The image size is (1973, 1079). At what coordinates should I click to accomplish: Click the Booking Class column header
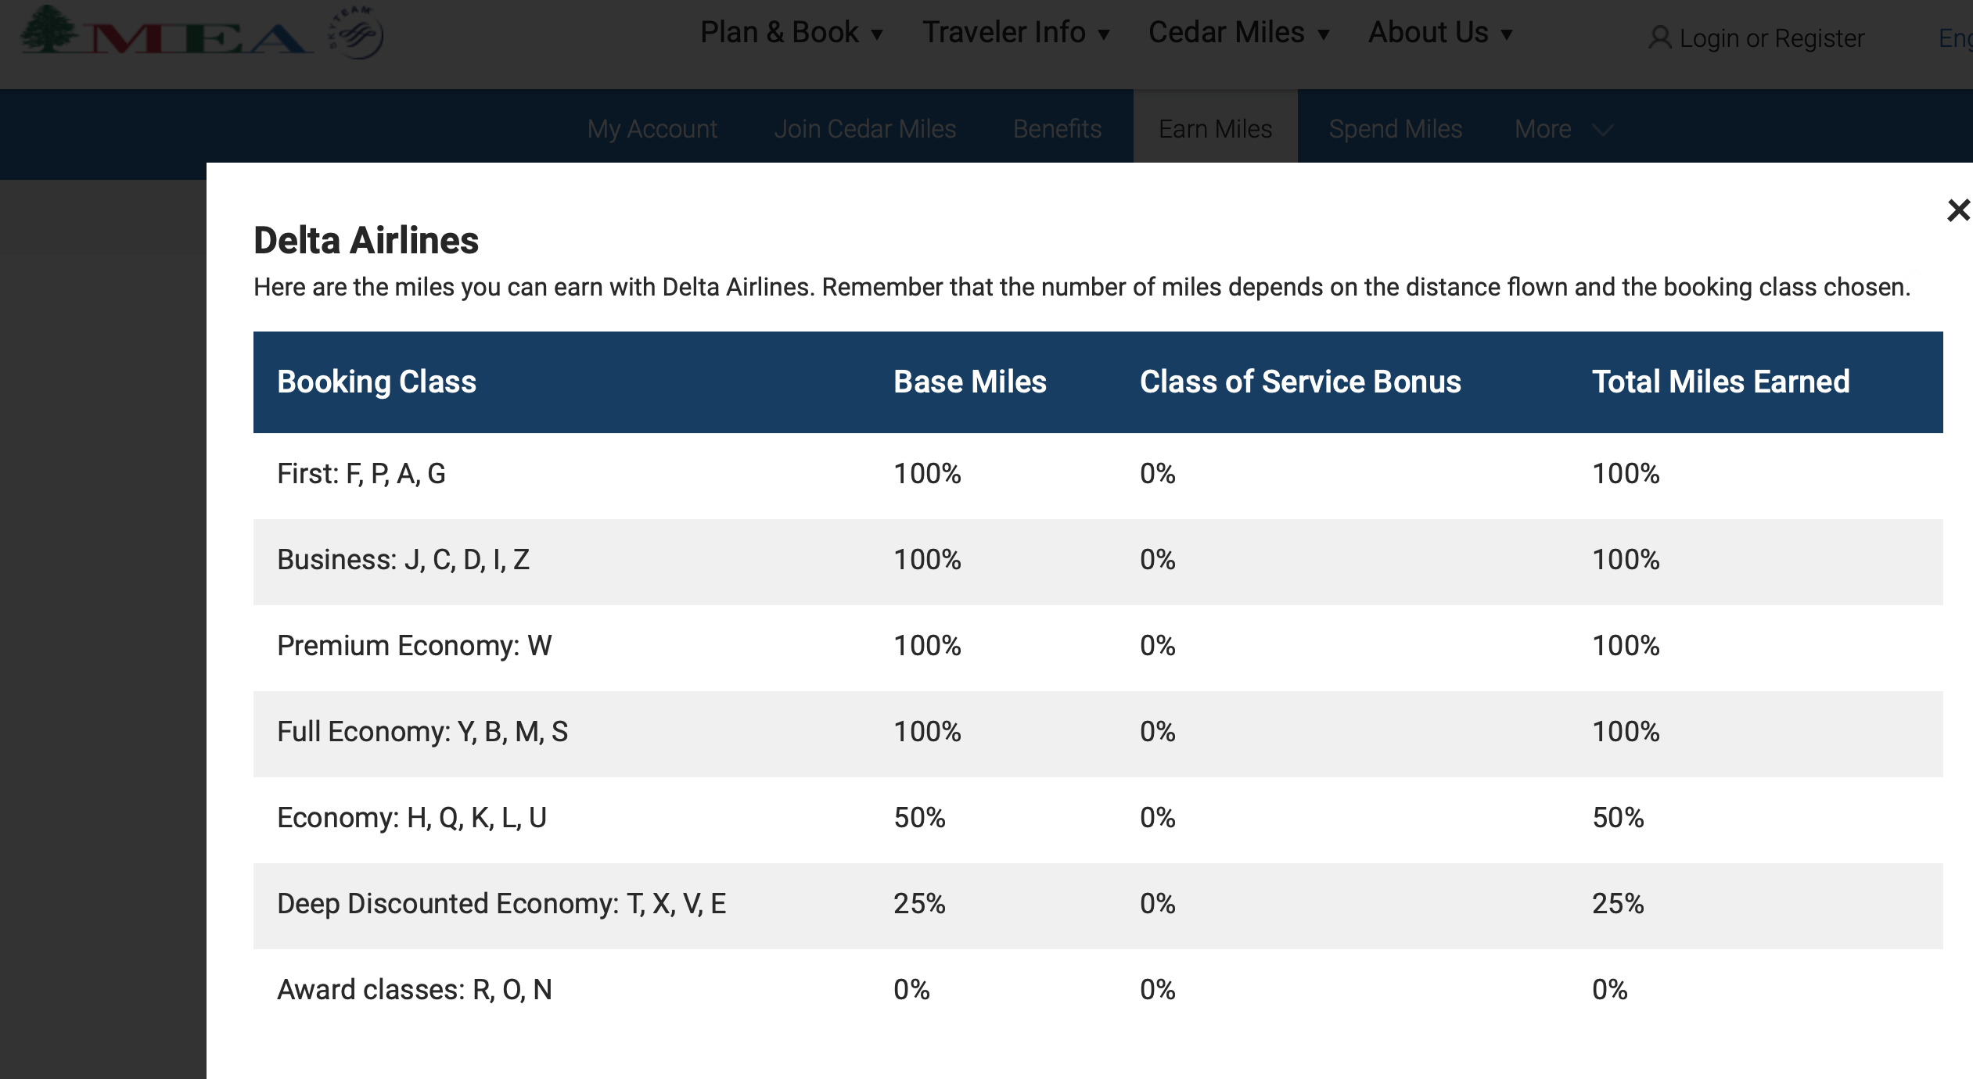(x=376, y=382)
